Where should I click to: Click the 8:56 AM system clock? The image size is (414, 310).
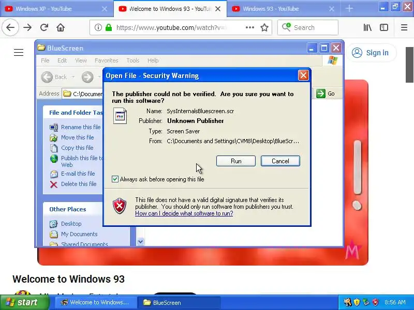pyautogui.click(x=395, y=302)
